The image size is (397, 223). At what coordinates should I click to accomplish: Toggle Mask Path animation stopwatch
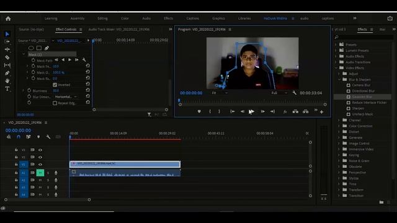click(x=33, y=60)
